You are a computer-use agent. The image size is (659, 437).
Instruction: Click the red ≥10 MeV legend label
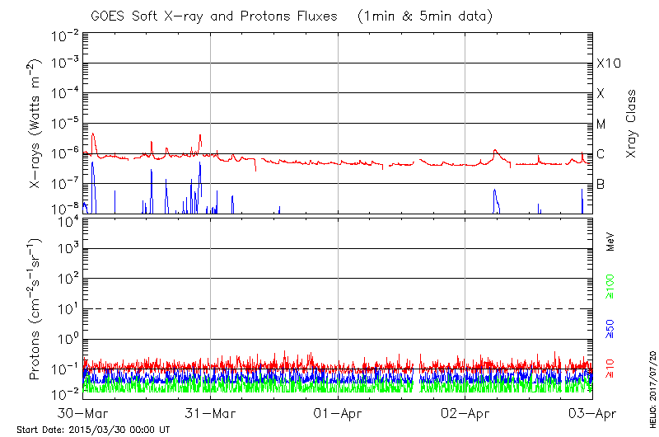[611, 369]
